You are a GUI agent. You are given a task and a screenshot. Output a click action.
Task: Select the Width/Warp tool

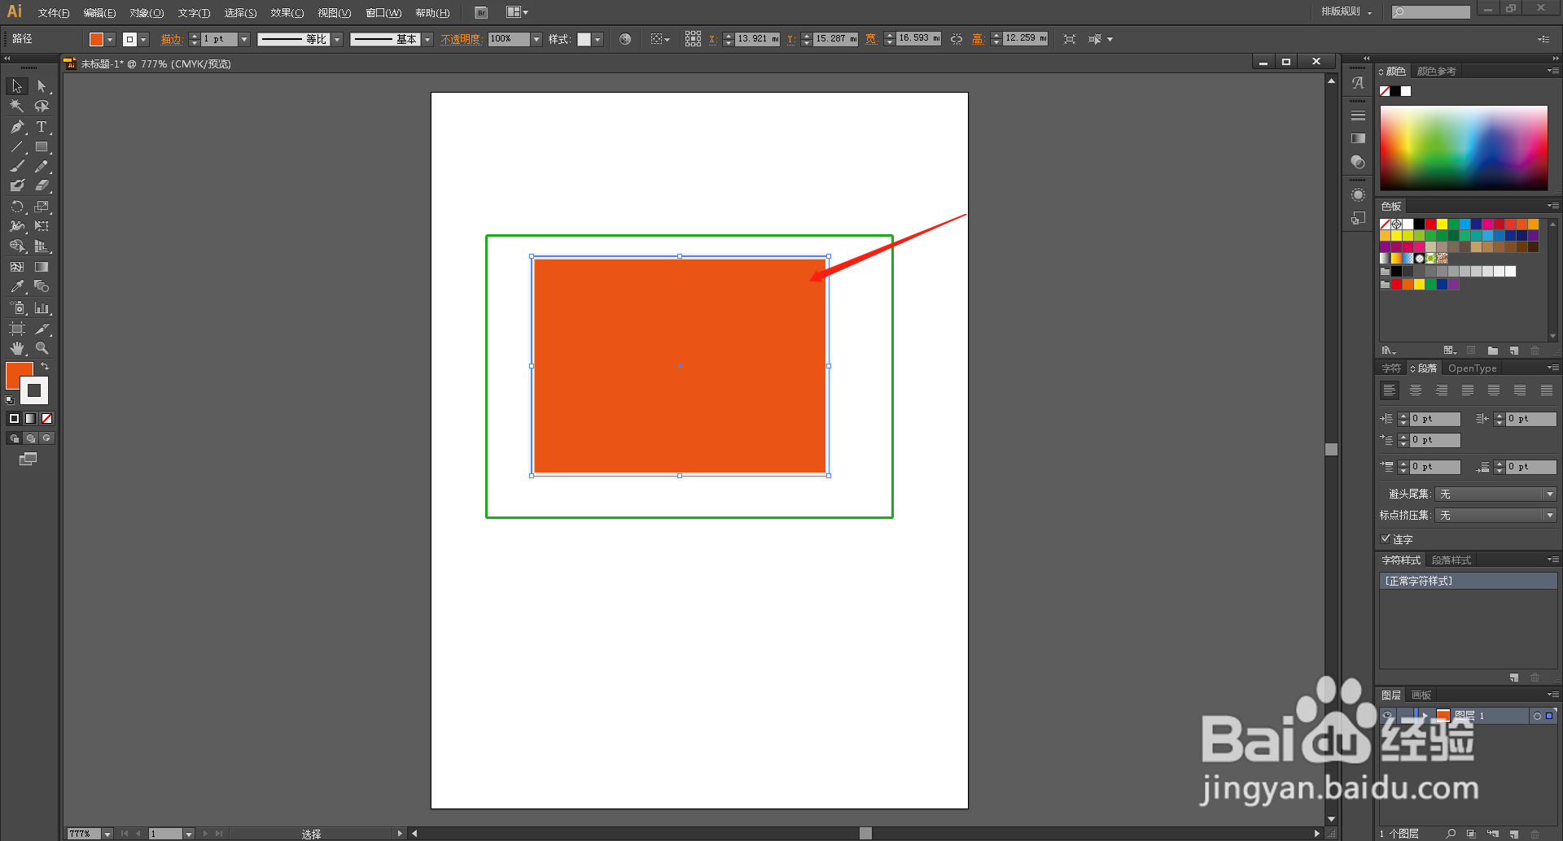pos(17,227)
